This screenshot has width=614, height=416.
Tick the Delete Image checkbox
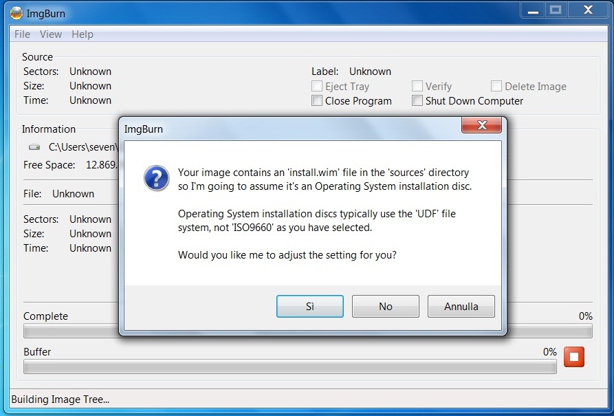click(x=496, y=86)
